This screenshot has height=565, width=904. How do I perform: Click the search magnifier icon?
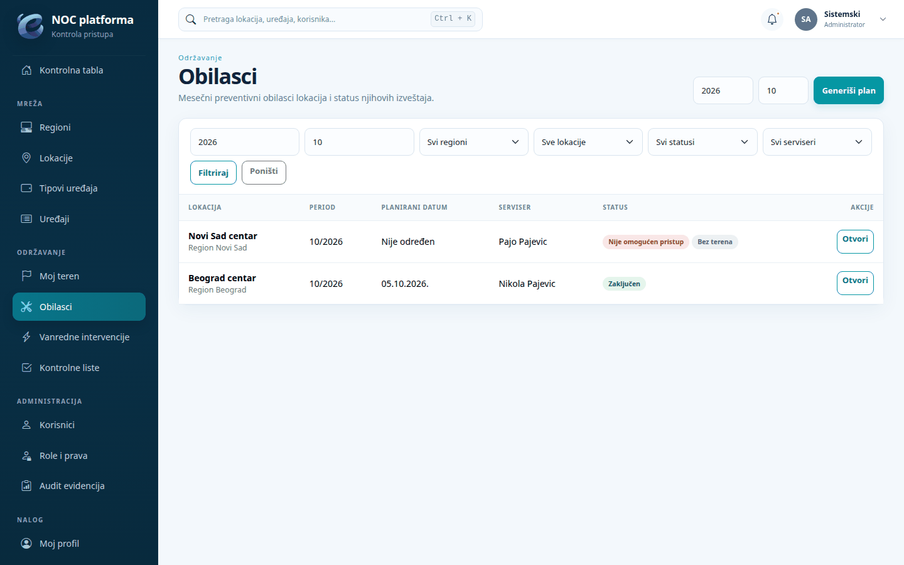pos(191,19)
